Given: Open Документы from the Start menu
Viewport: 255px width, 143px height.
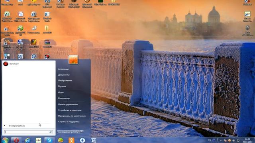Looking at the screenshot, I should 64,75.
